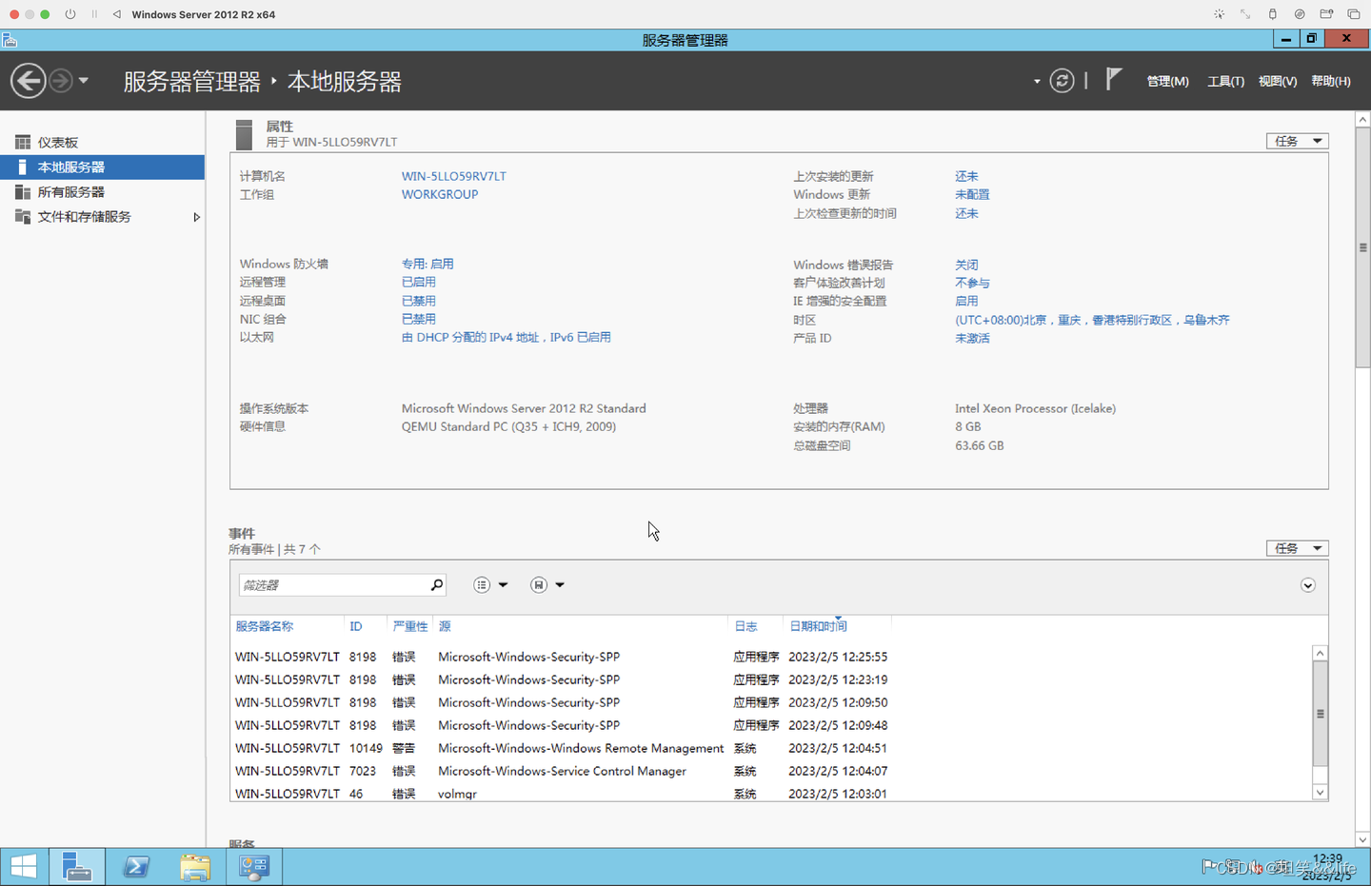Sort by 服务器名称 column header
The width and height of the screenshot is (1371, 886).
[x=265, y=626]
